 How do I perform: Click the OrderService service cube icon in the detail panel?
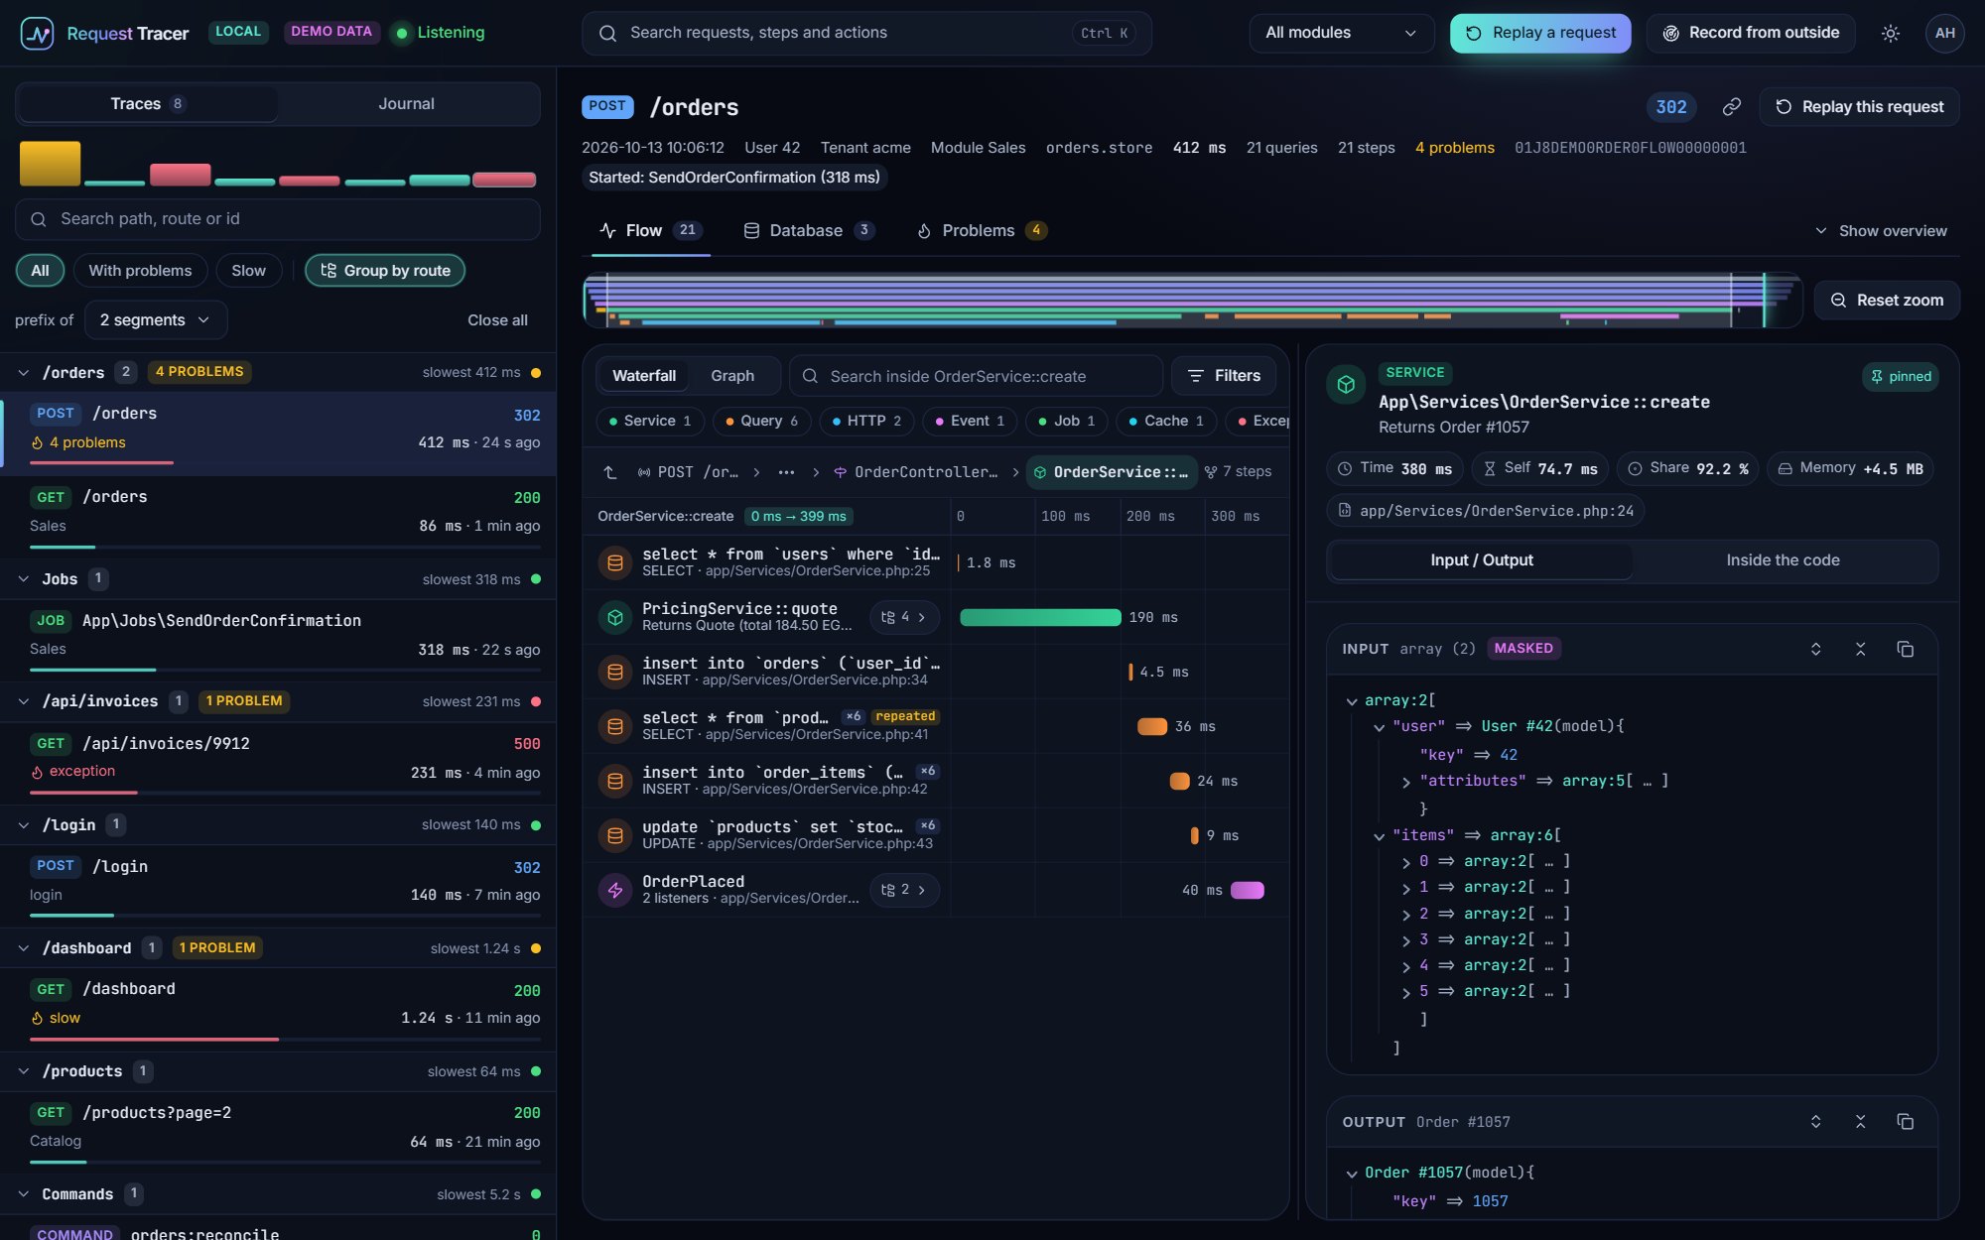click(x=1346, y=384)
